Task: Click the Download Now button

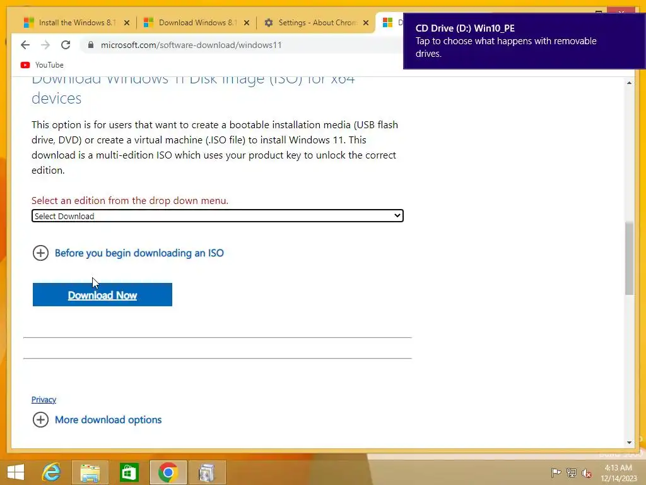Action: (102, 295)
